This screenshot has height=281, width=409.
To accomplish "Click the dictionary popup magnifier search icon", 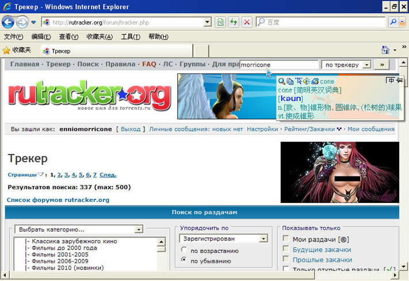I will 281,81.
